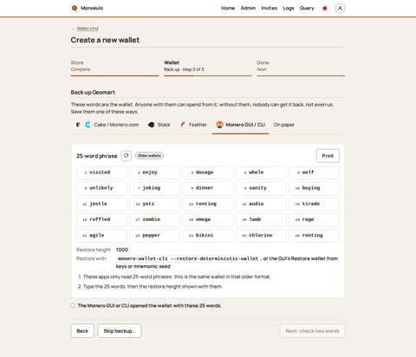Image resolution: width=416 pixels, height=357 pixels.
Task: Click seed word 13 'renting'
Action: (208, 204)
